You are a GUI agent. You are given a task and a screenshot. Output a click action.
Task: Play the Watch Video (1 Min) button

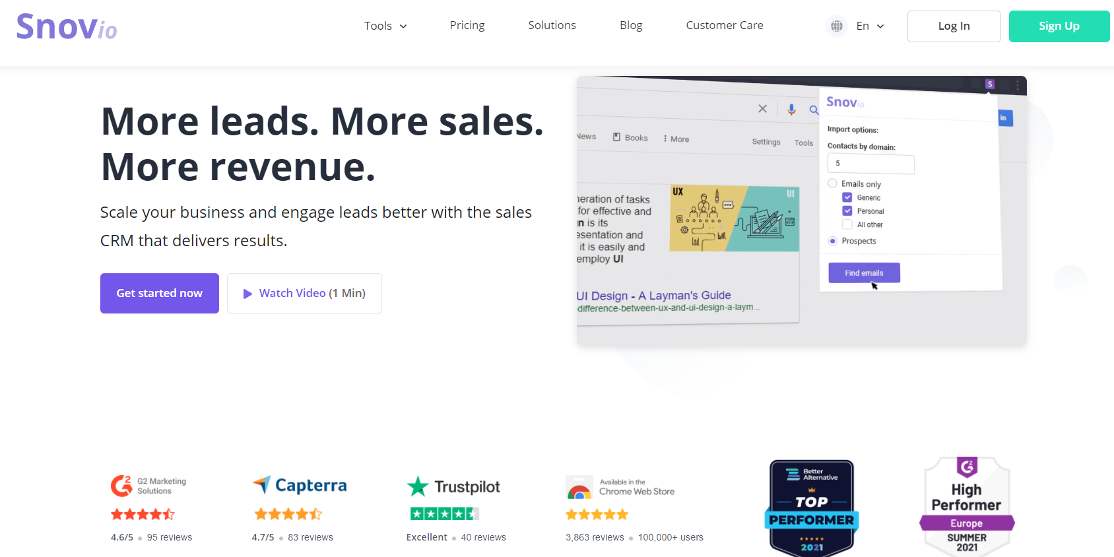point(304,293)
